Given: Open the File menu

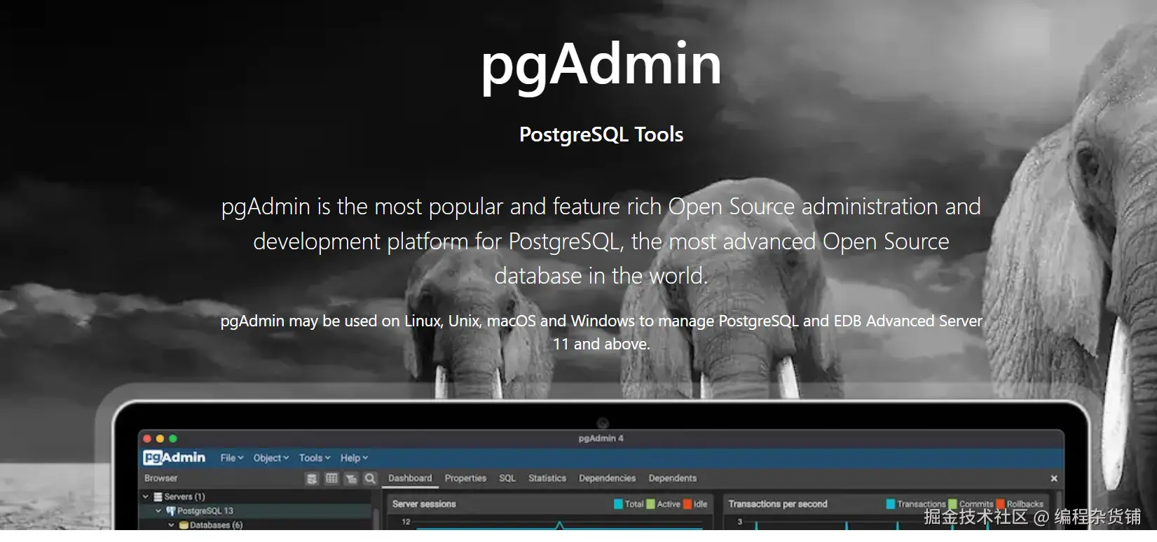Looking at the screenshot, I should point(232,458).
